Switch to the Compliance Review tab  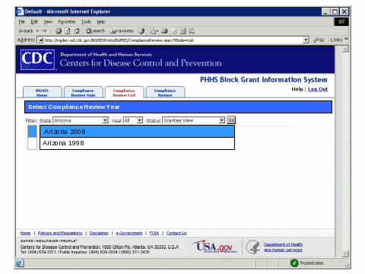(x=165, y=92)
